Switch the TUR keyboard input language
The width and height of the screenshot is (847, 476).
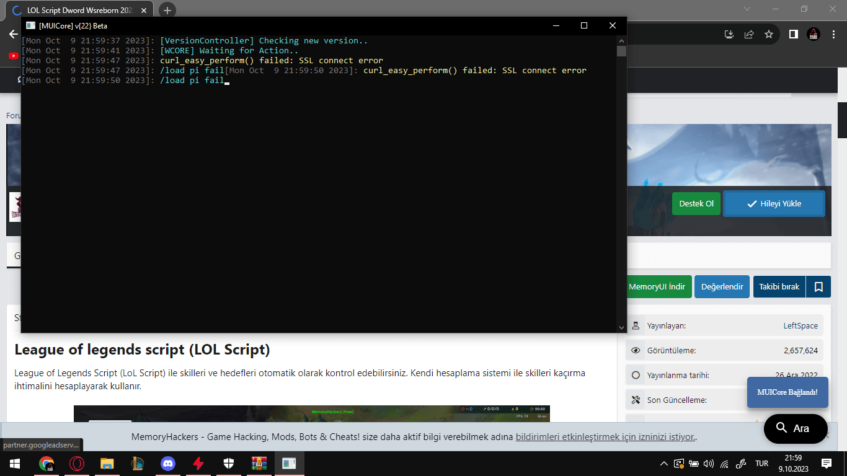(x=761, y=463)
